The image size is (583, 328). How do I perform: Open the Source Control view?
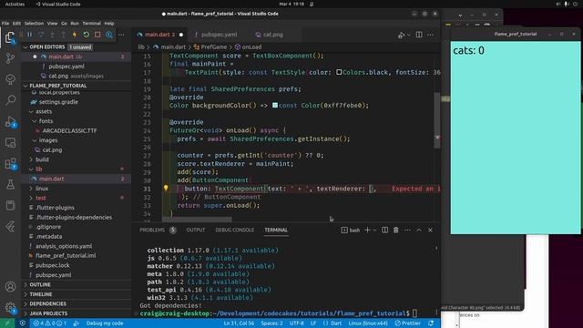coord(10,57)
